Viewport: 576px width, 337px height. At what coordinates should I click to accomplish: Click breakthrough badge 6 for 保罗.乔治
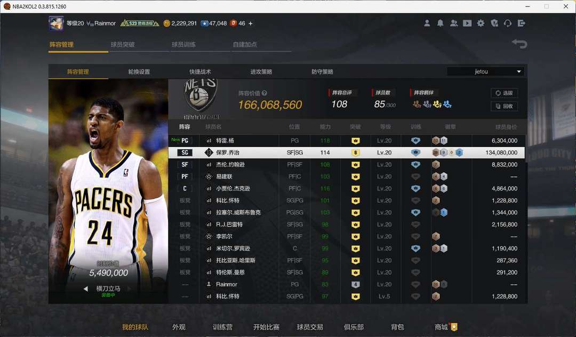(x=355, y=153)
